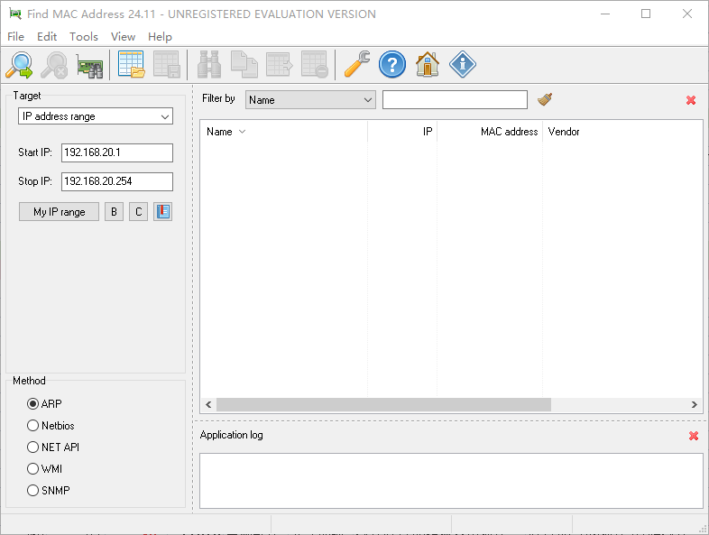The width and height of the screenshot is (709, 535).
Task: Select the SNMP method radio button
Action: pyautogui.click(x=33, y=491)
